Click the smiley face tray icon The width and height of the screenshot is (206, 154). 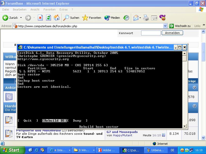coord(182,150)
